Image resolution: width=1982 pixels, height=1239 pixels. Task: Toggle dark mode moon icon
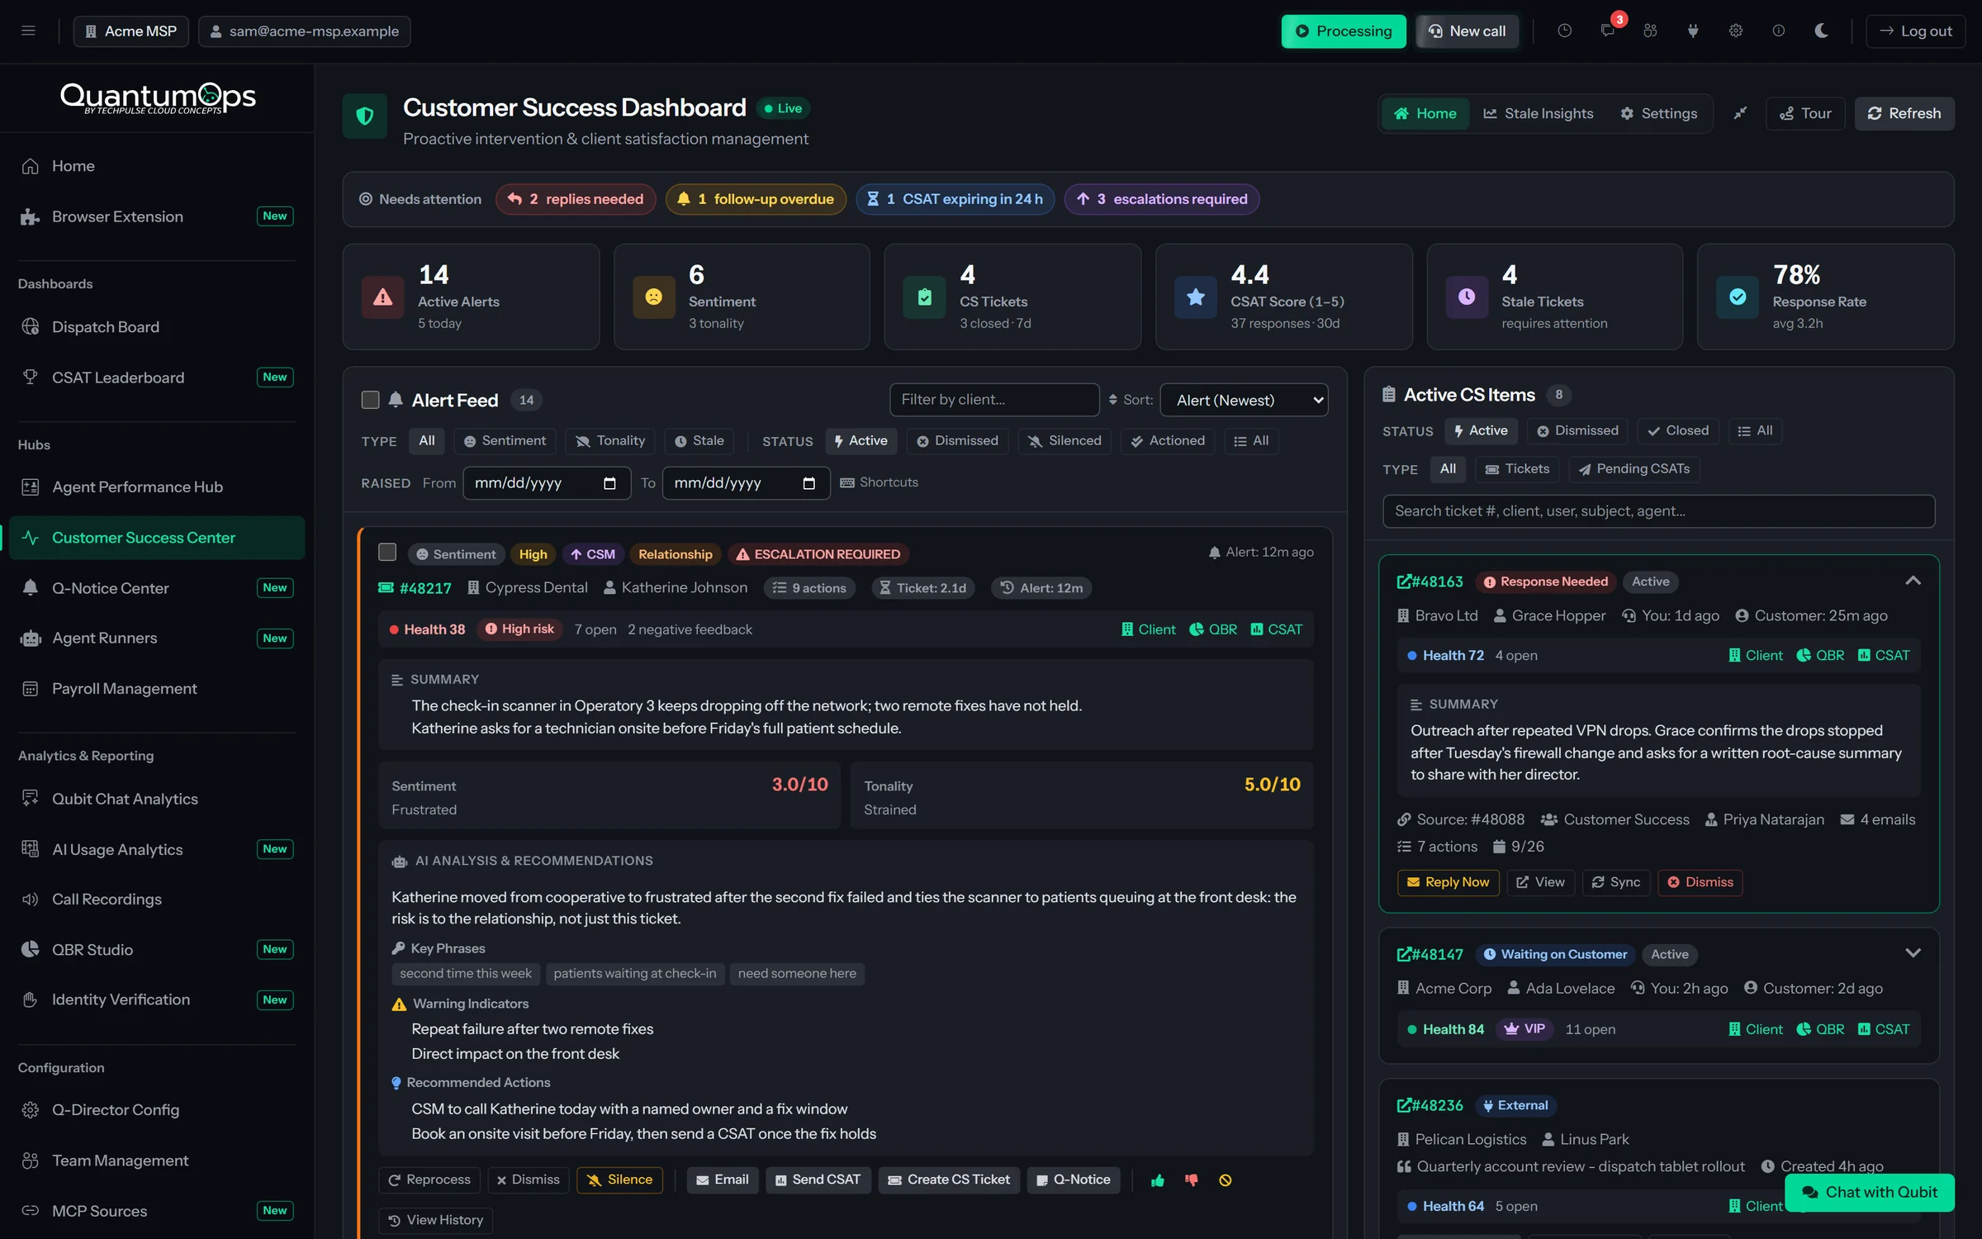pyautogui.click(x=1821, y=31)
